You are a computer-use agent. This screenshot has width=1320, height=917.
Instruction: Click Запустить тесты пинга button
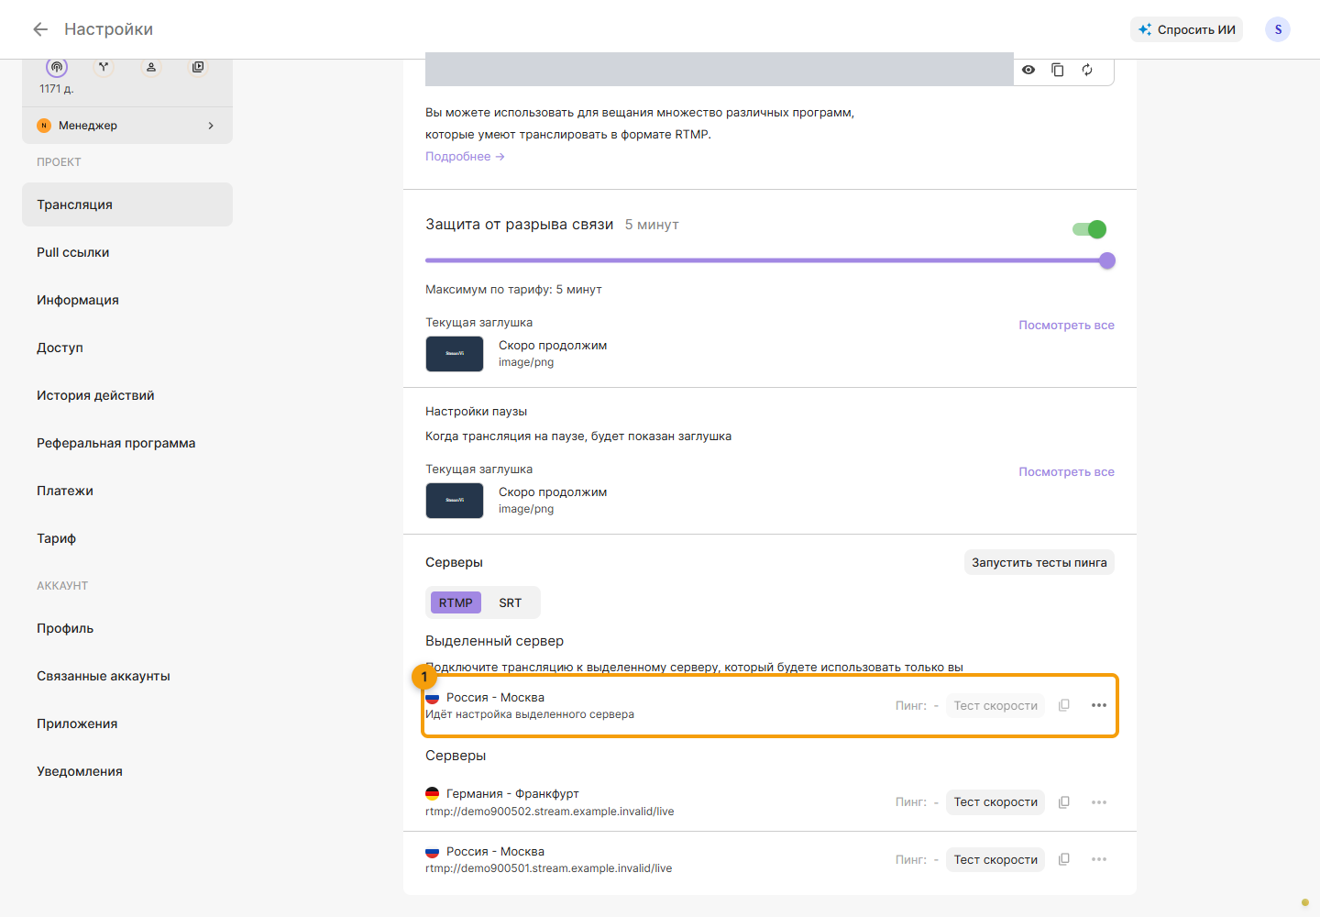tap(1039, 562)
